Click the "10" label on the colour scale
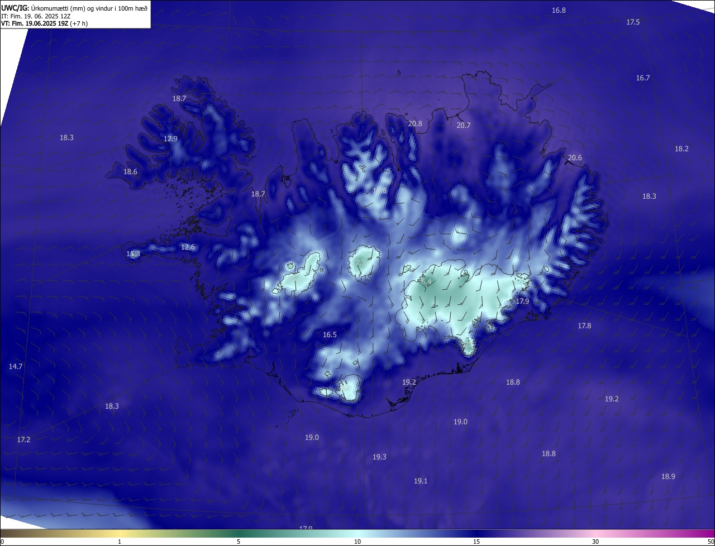The image size is (715, 546). [357, 542]
